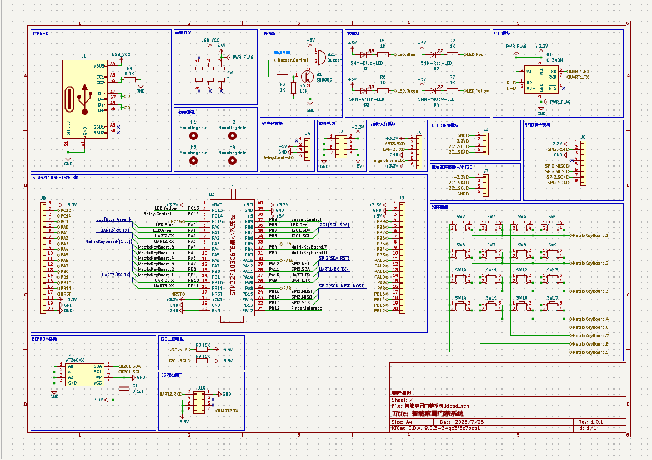
Task: Click the LED{Blue Green} bus label
Action: 113,219
